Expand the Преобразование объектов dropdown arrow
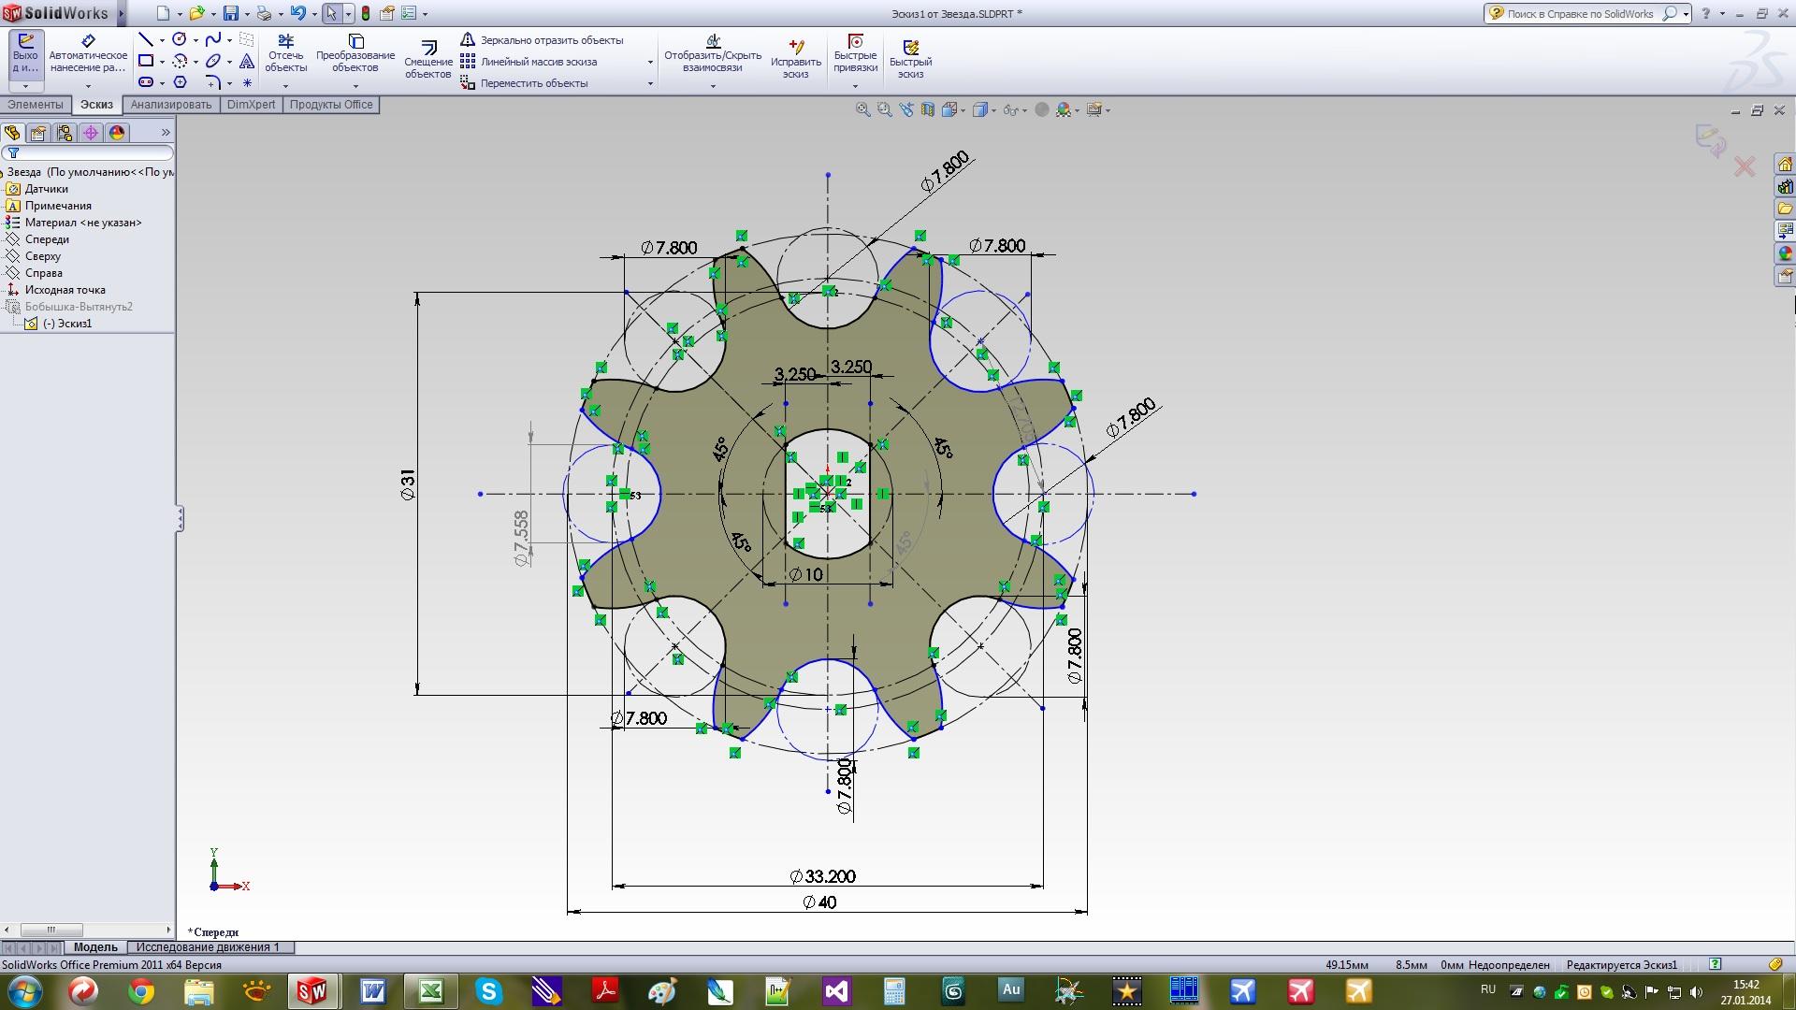This screenshot has width=1796, height=1010. (x=355, y=86)
